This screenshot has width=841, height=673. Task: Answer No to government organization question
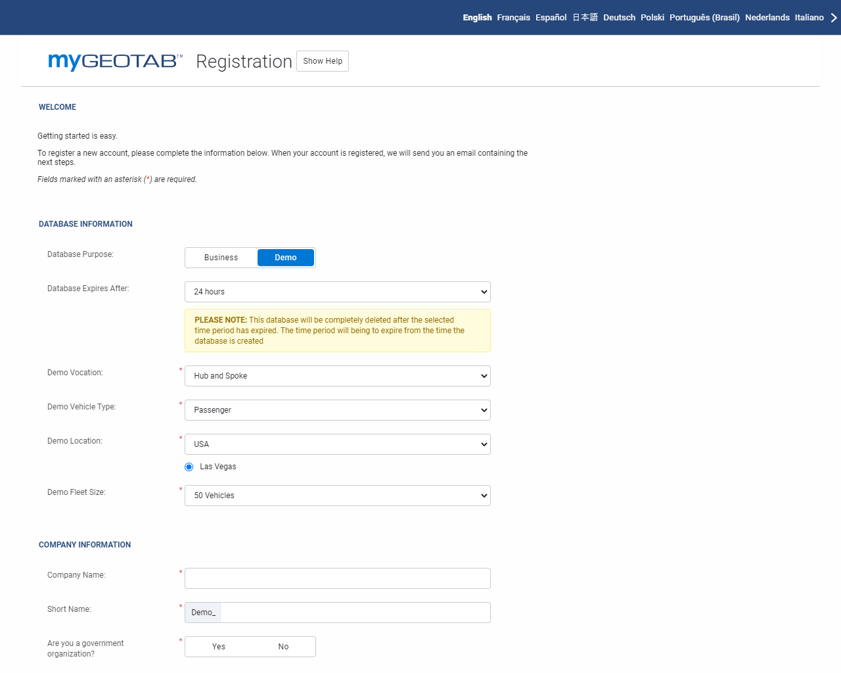[283, 647]
